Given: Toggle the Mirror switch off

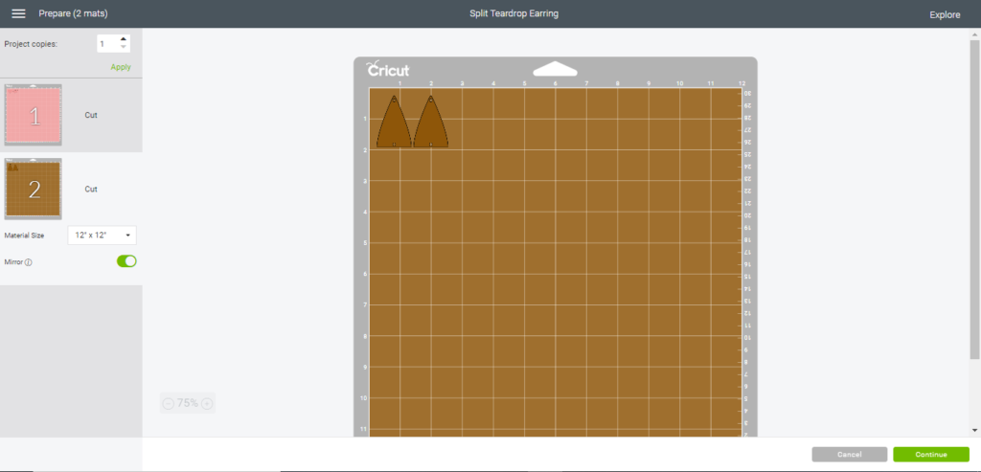Looking at the screenshot, I should (126, 261).
